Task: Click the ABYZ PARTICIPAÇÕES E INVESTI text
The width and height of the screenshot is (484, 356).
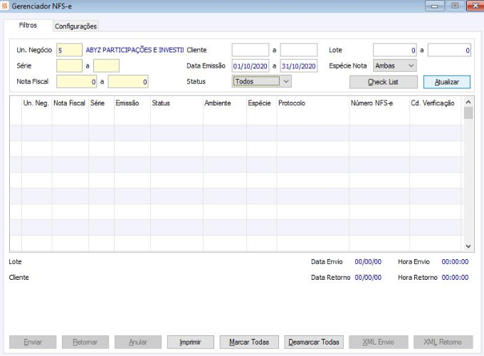Action: point(135,50)
